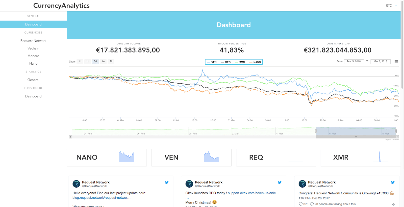Open Nano currency page
This screenshot has height=207, width=404.
pos(33,63)
